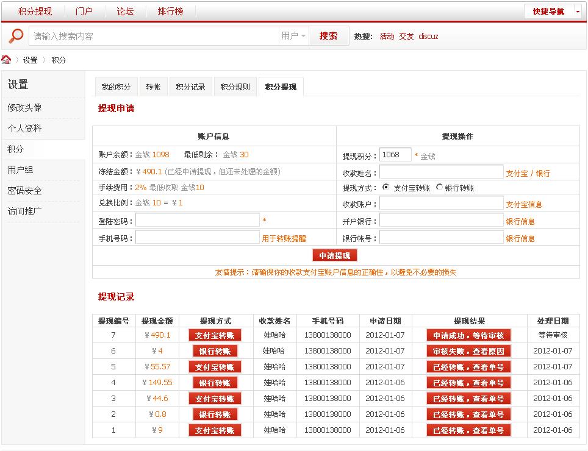The width and height of the screenshot is (588, 451).
Task: Switch to 积分记录 tab
Action: pos(191,87)
